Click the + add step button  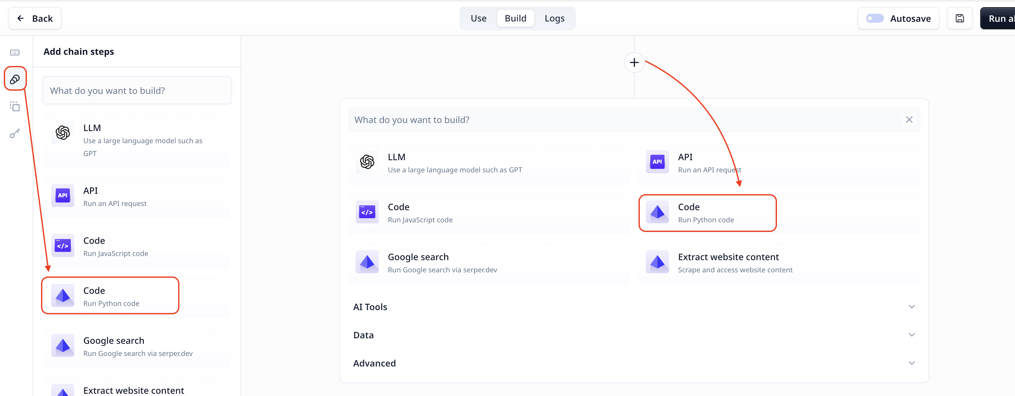634,62
